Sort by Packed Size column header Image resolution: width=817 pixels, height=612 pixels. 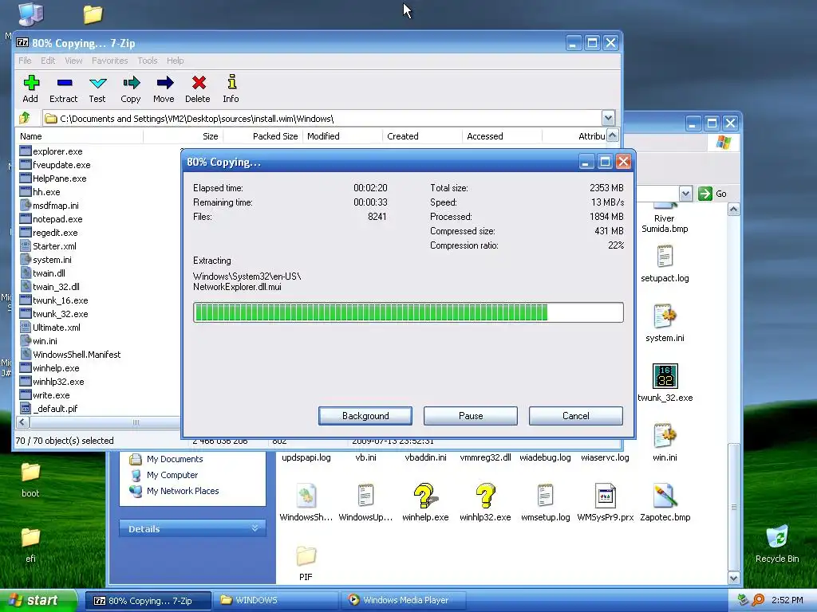coord(262,136)
